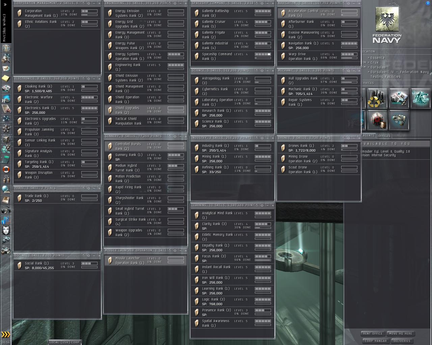The image size is (432, 345).
Task: Open the ship fitting station service icon
Action: pyautogui.click(x=399, y=120)
